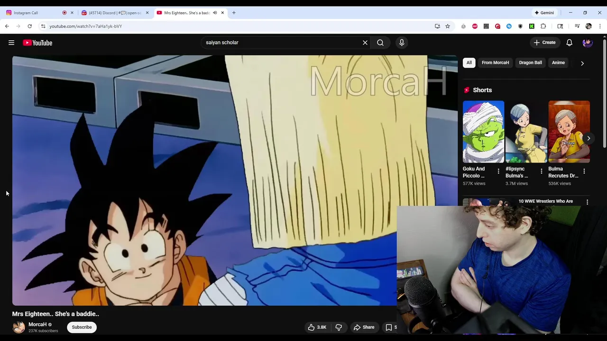This screenshot has width=607, height=341.
Task: Share the video
Action: click(x=364, y=327)
